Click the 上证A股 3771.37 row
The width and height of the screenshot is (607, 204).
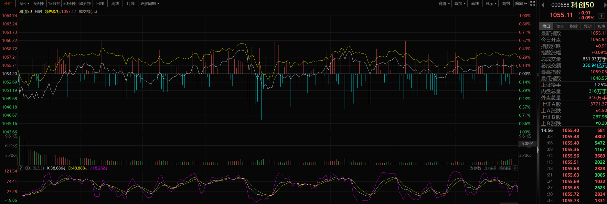coord(573,104)
